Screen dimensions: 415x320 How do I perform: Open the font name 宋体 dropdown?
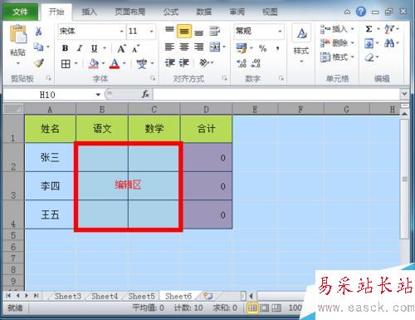coord(121,32)
